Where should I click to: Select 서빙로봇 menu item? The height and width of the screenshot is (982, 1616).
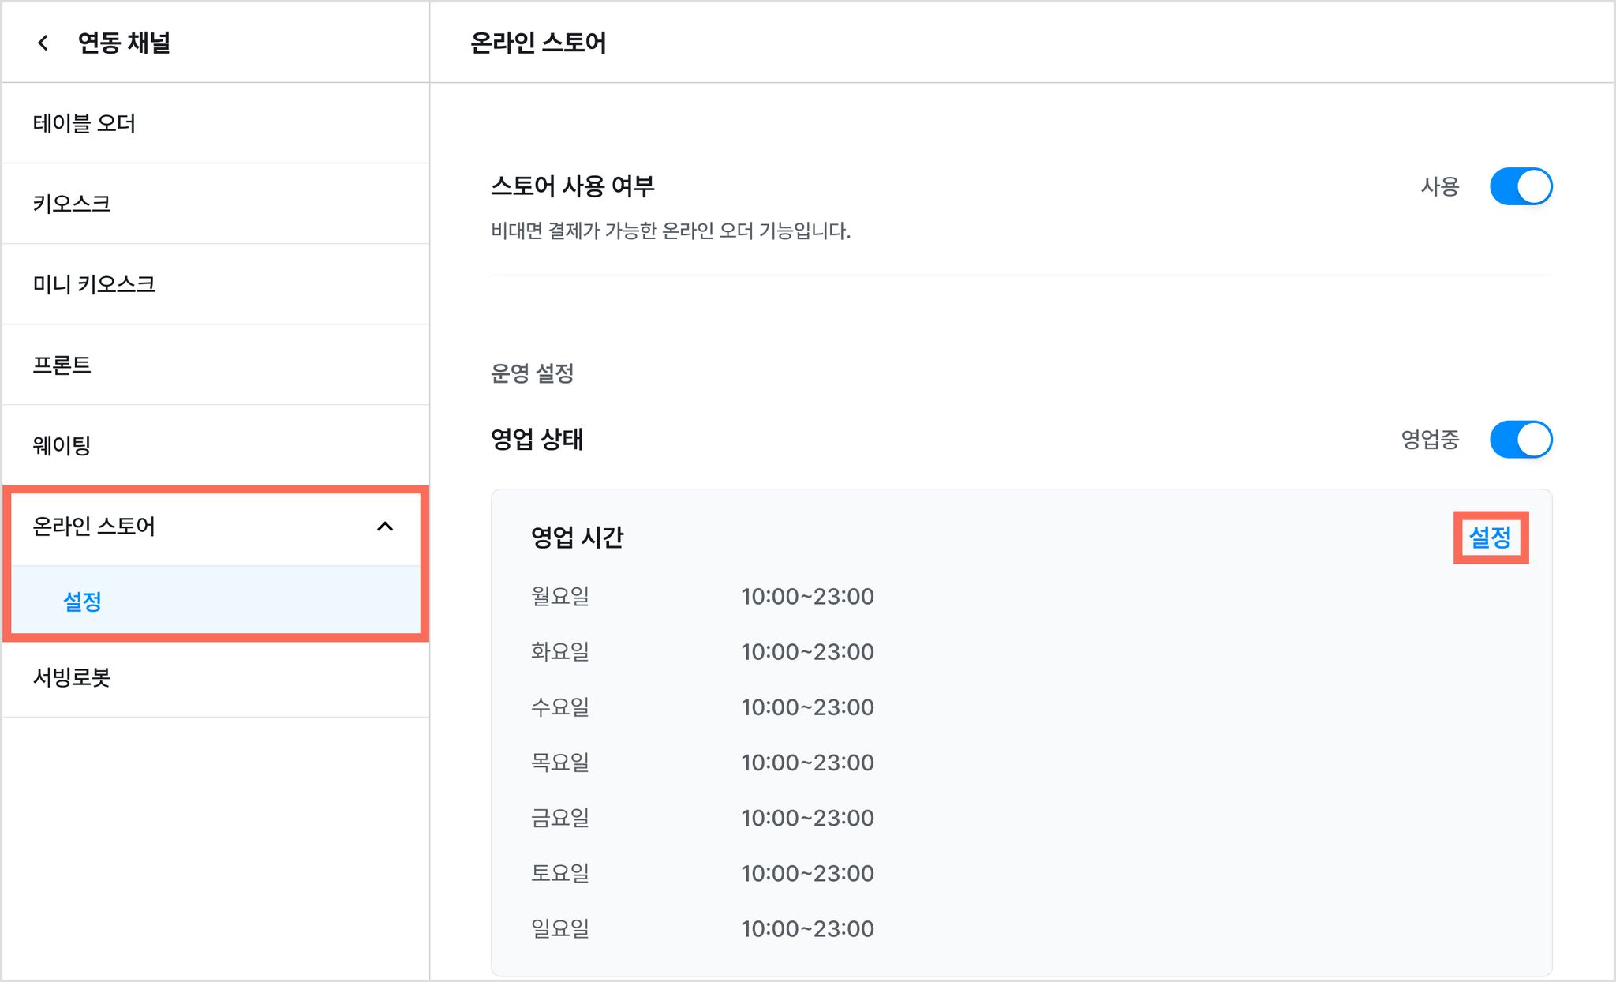point(216,677)
